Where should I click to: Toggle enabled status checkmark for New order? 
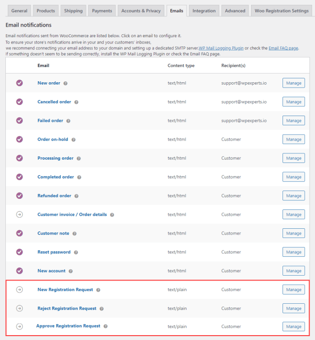click(19, 83)
